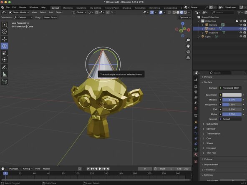Open the Render menu

pos(23,7)
